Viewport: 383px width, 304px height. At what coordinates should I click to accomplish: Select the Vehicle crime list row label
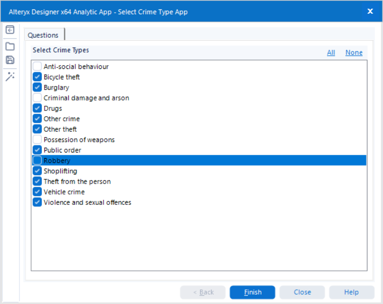click(64, 192)
